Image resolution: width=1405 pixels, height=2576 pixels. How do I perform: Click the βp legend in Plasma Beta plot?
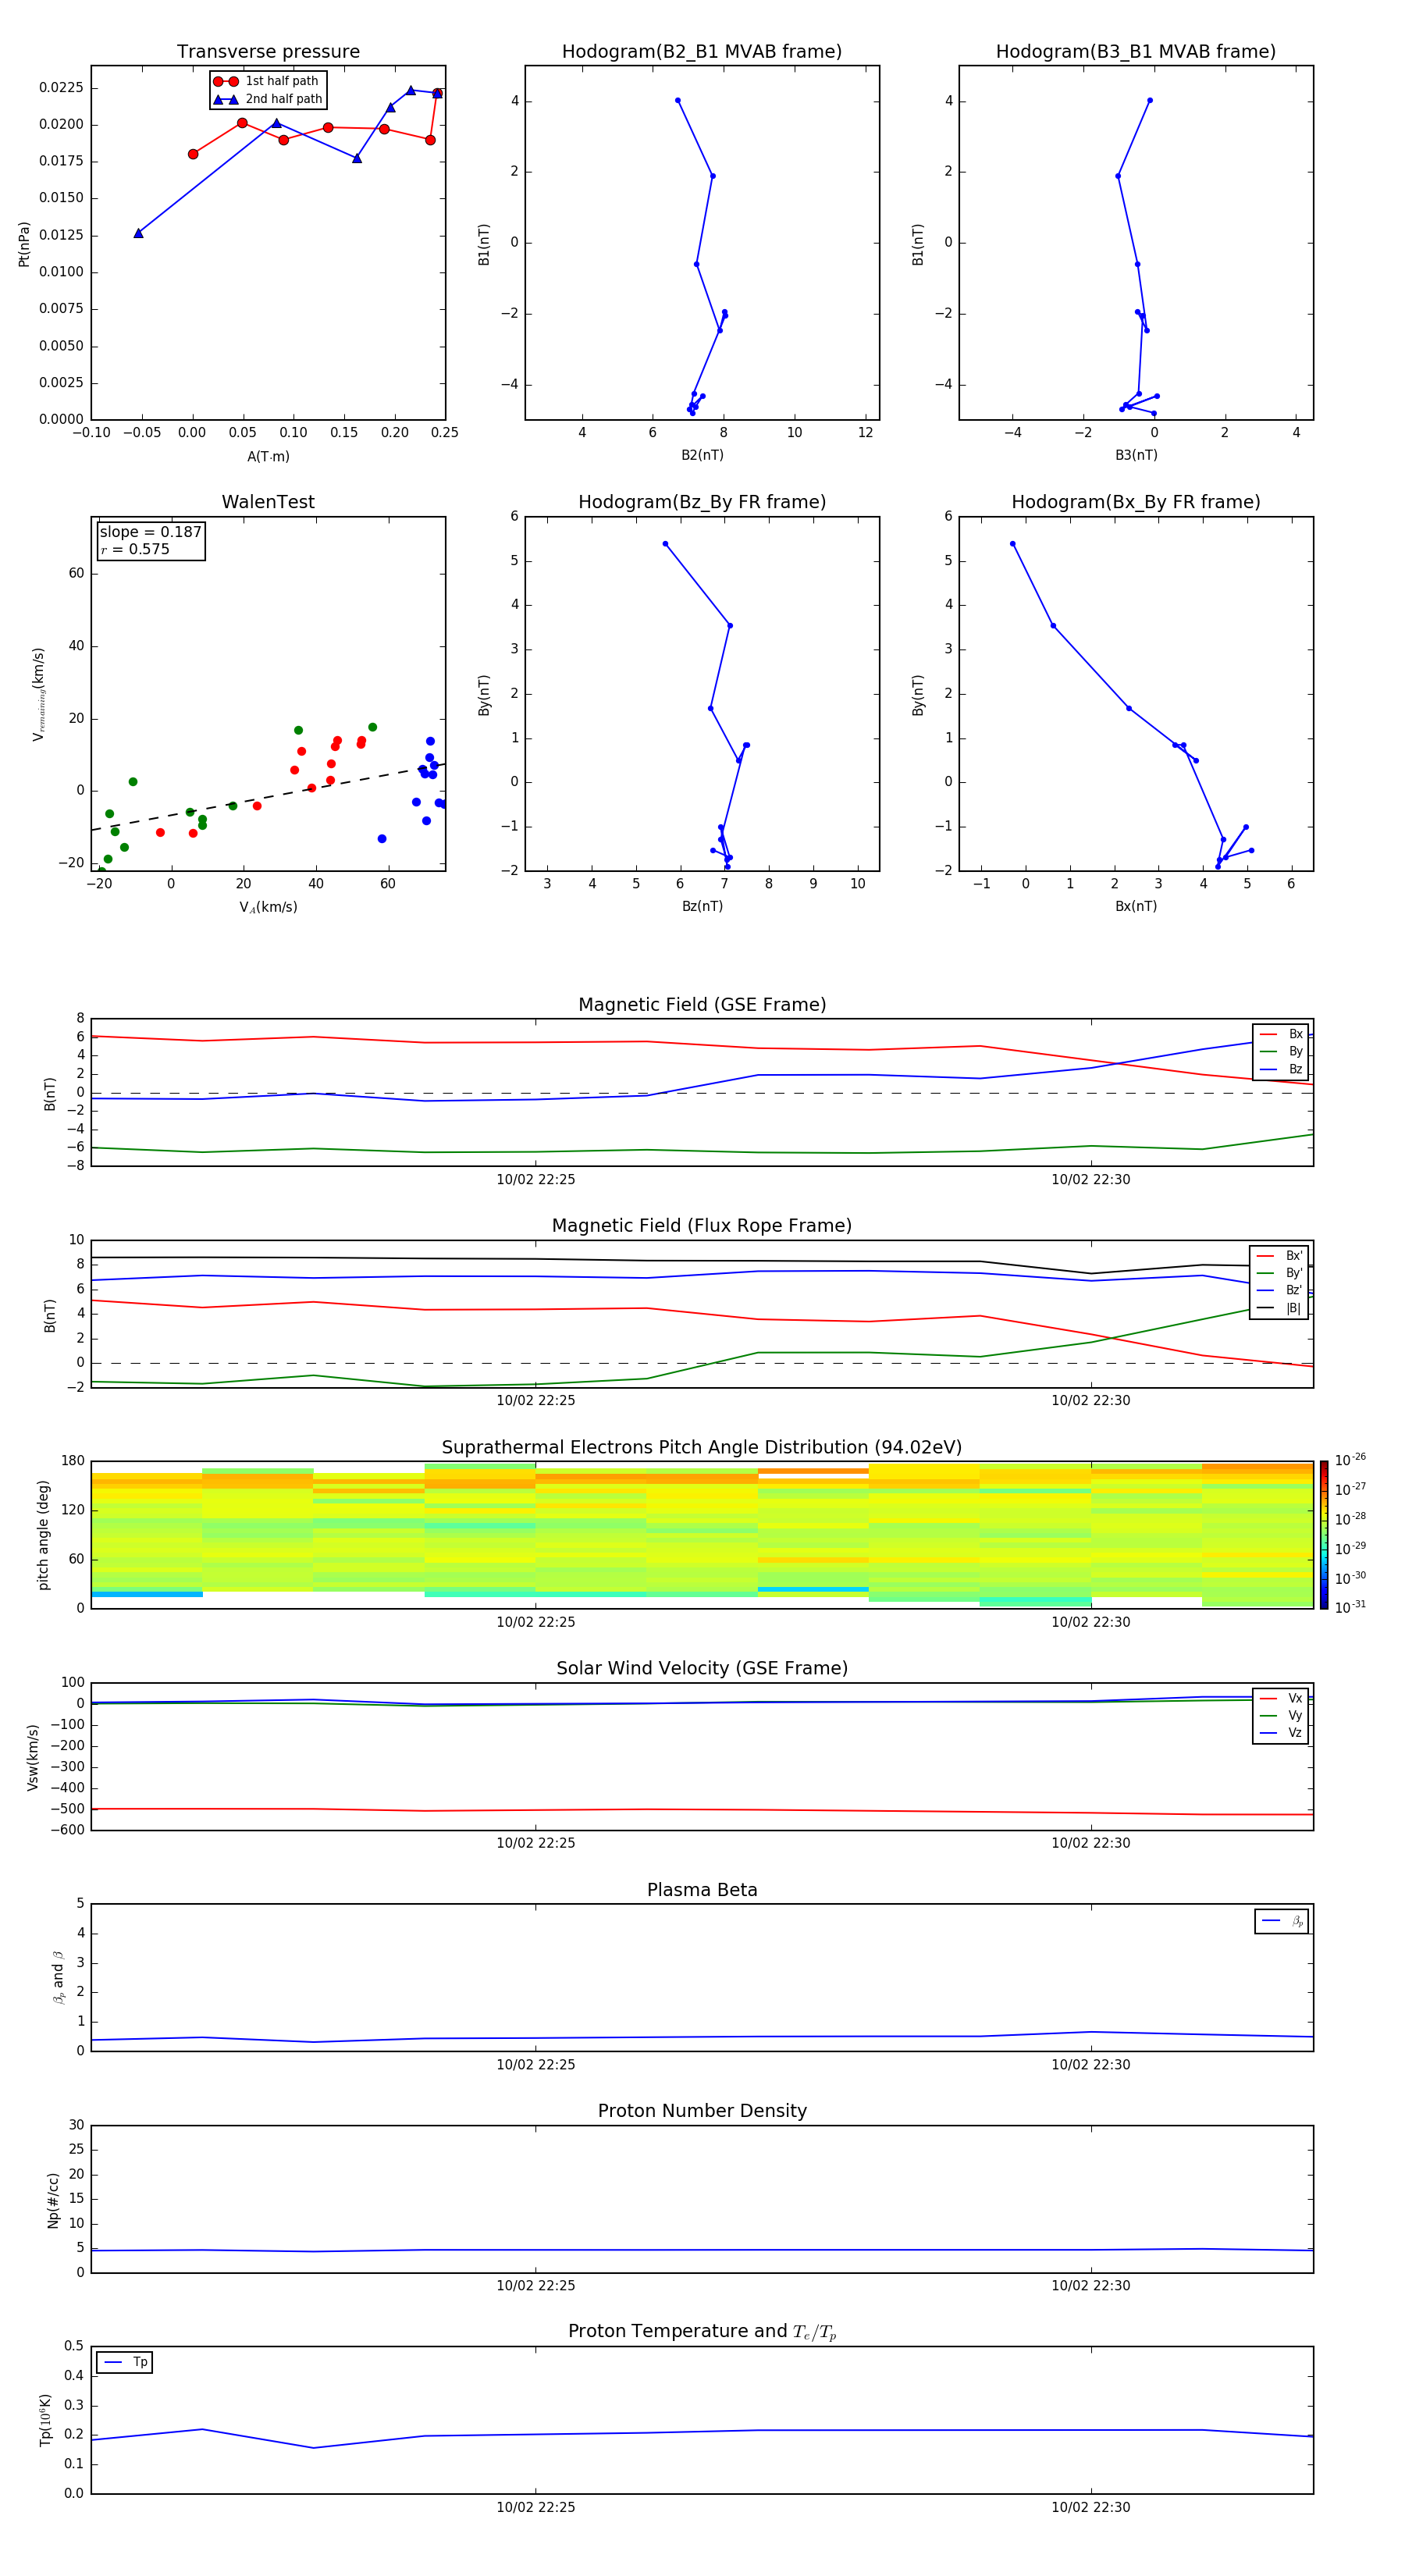click(x=1282, y=1921)
